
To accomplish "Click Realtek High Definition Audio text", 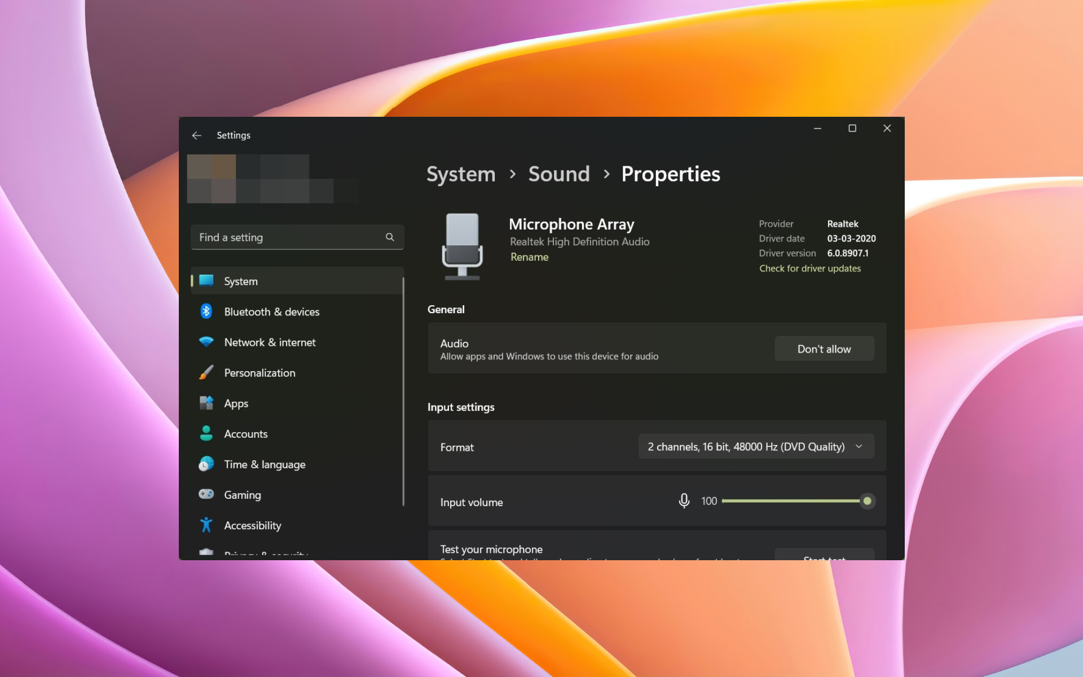I will click(579, 241).
